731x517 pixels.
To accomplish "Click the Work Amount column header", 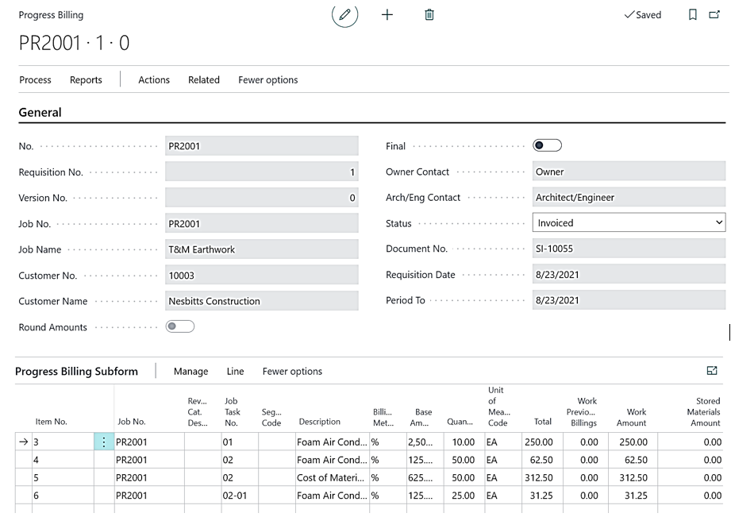I will pyautogui.click(x=632, y=417).
